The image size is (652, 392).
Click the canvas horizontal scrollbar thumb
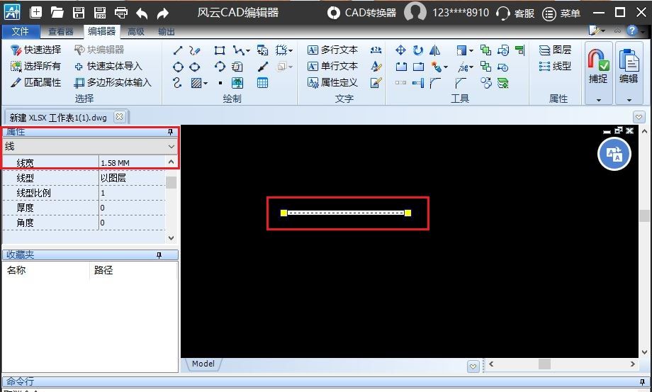pyautogui.click(x=545, y=364)
